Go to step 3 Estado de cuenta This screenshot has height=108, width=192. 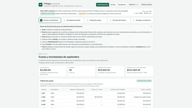(x=96, y=20)
